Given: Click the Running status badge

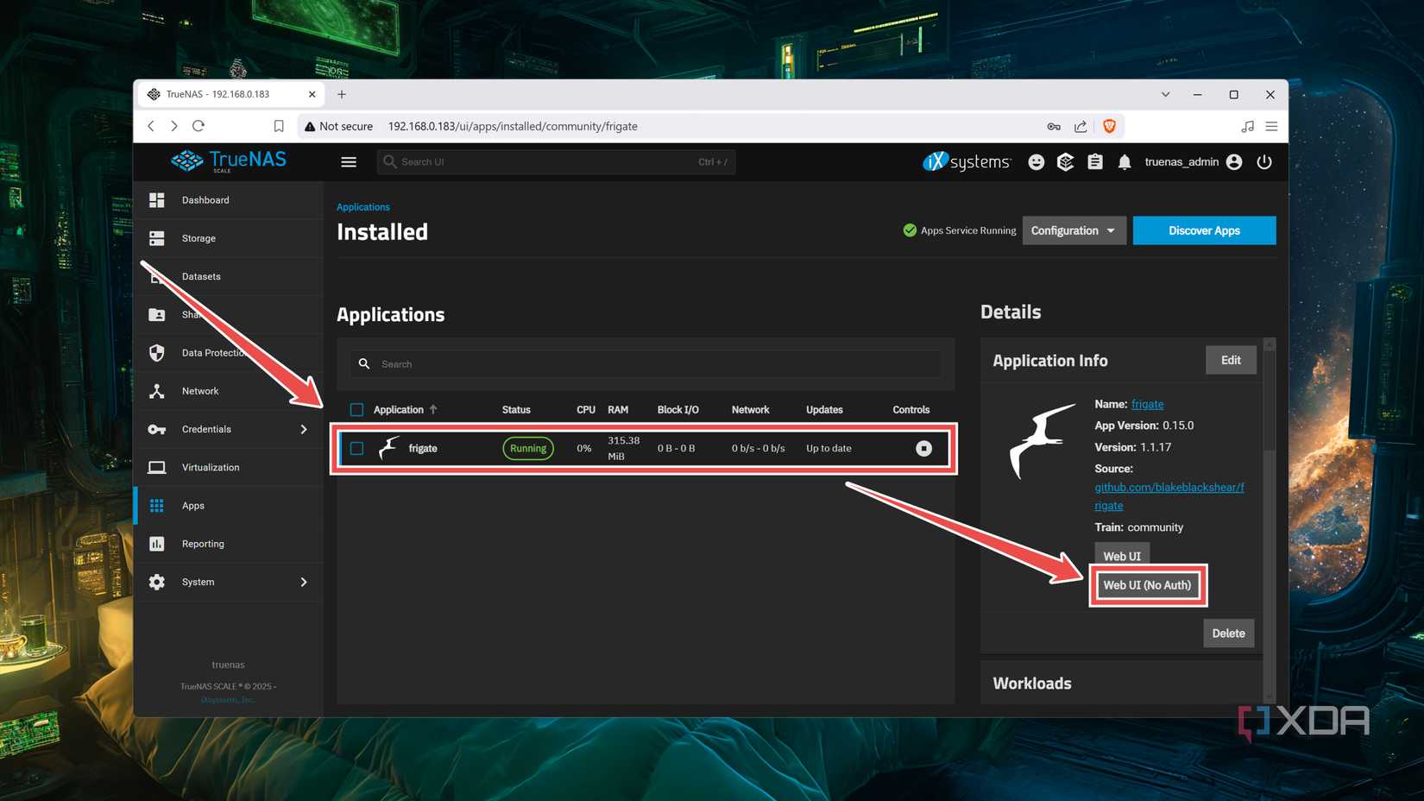Looking at the screenshot, I should coord(528,449).
